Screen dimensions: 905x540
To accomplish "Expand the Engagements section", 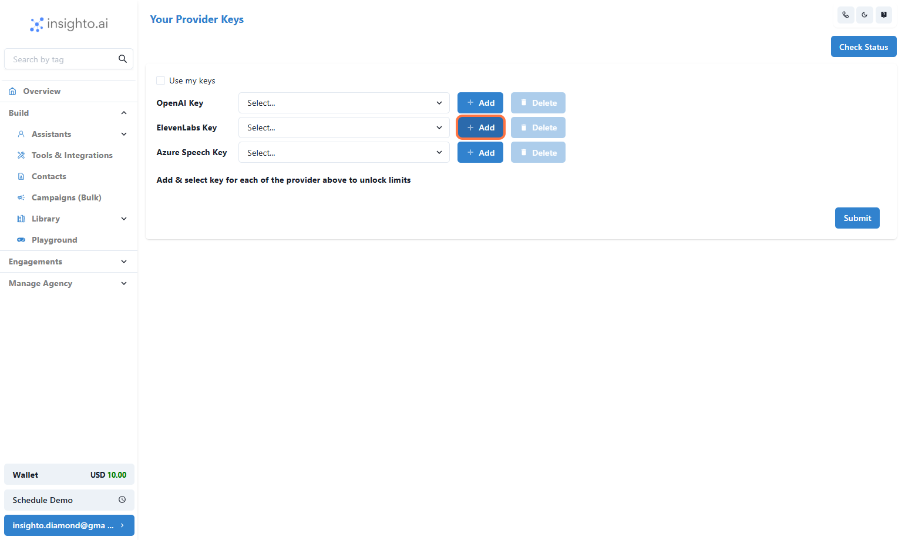I will [x=69, y=261].
